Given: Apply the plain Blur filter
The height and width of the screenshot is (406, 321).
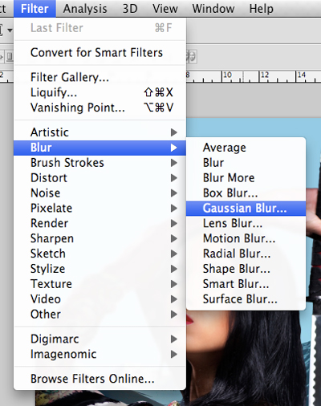Looking at the screenshot, I should 246,163.
